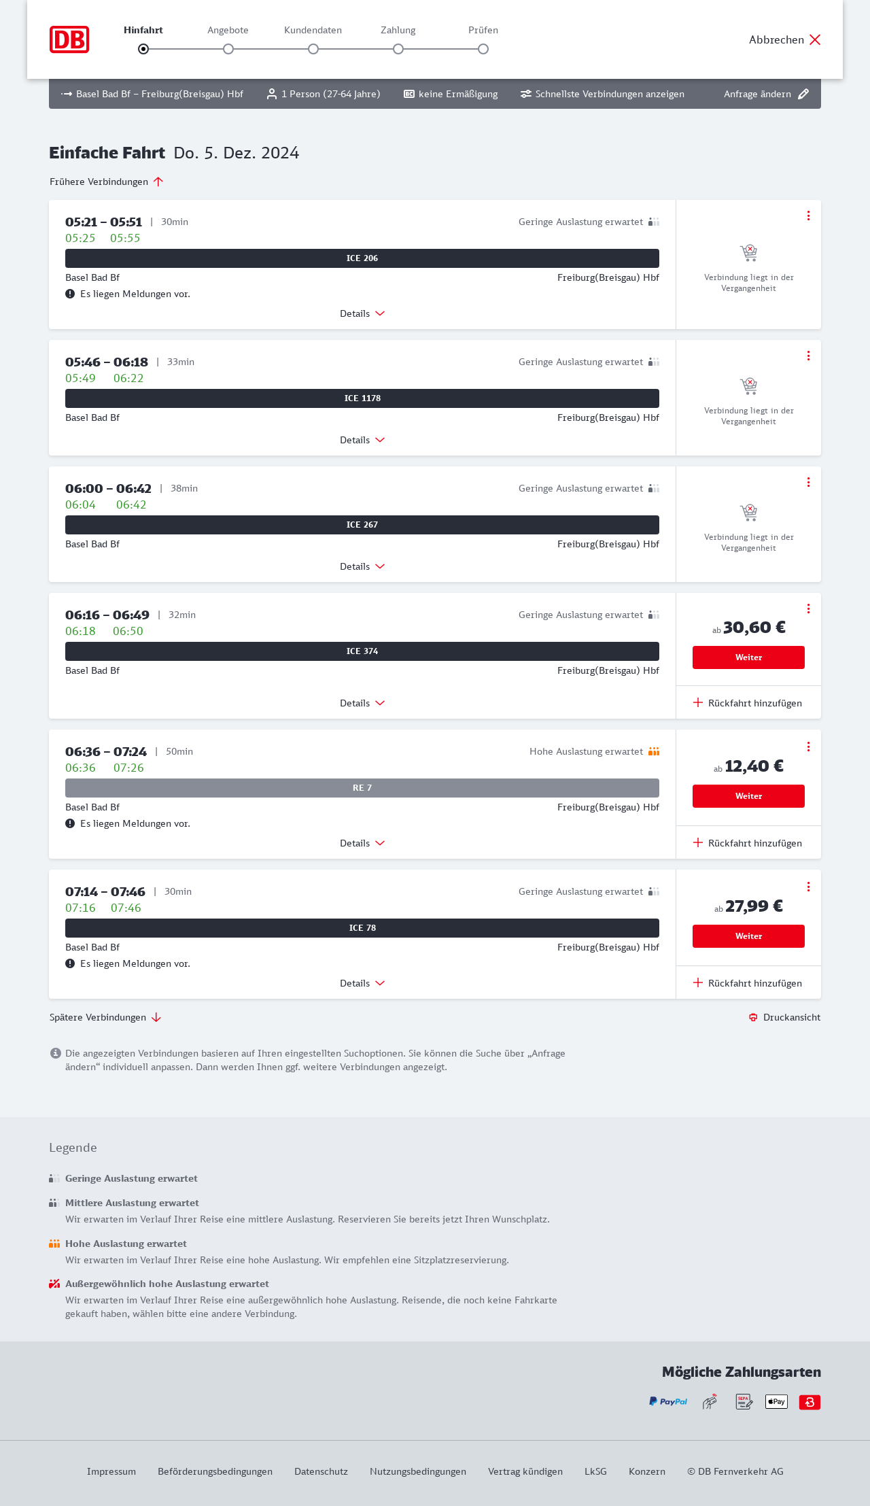The height and width of the screenshot is (1506, 870).
Task: Expand Details for RE 7 connection
Action: point(362,843)
